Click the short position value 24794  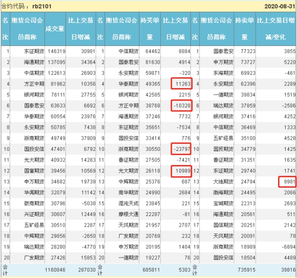[248, 182]
